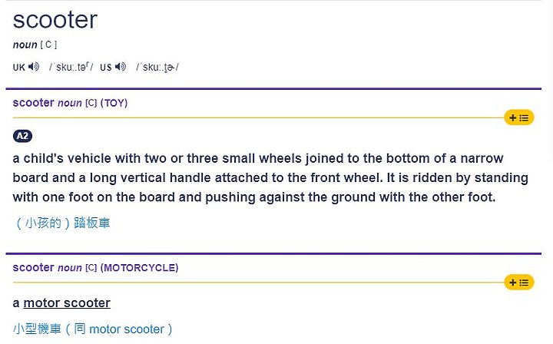Screen dimensions: 553x344
Task: Play the US pronunciation audio
Action: click(x=121, y=67)
